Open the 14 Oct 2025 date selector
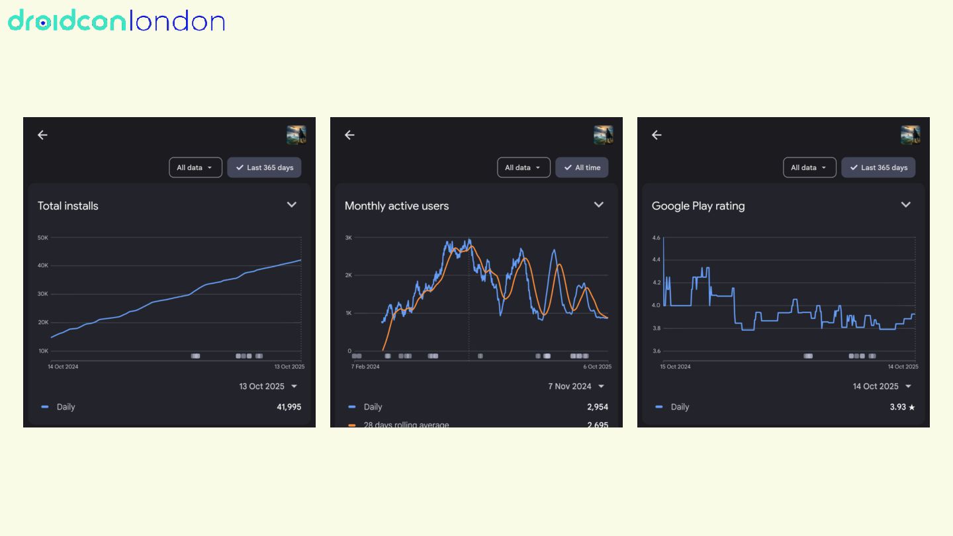 (x=882, y=386)
